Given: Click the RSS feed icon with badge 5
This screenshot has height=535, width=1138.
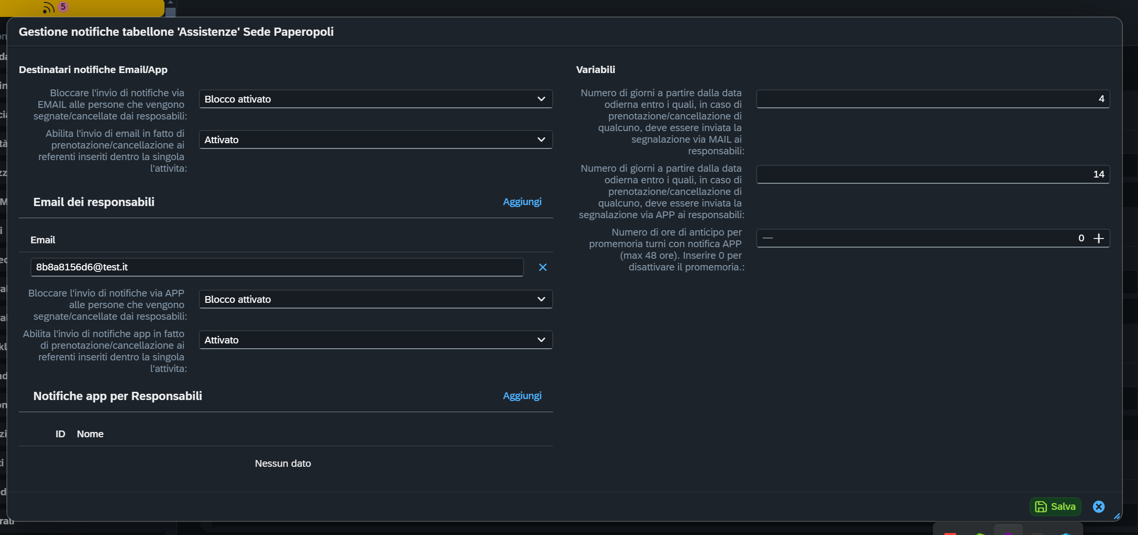Looking at the screenshot, I should click(x=48, y=8).
